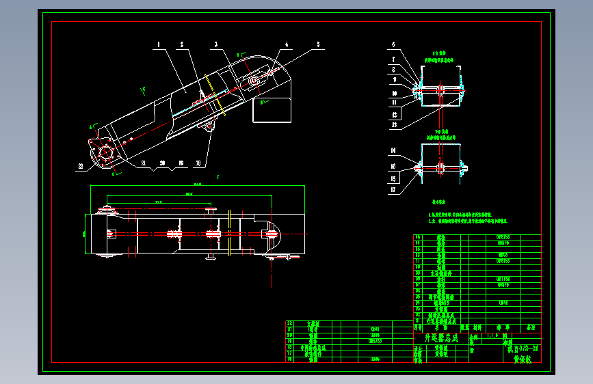Click part callout number 22
Image resolution: width=593 pixels, height=384 pixels.
pyautogui.click(x=81, y=166)
